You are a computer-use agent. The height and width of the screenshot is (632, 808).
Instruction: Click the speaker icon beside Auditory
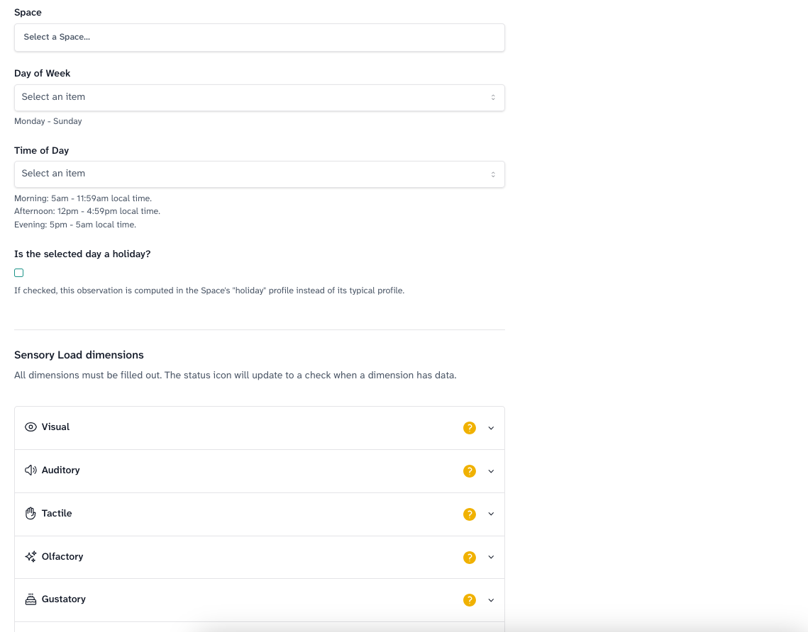click(x=31, y=470)
